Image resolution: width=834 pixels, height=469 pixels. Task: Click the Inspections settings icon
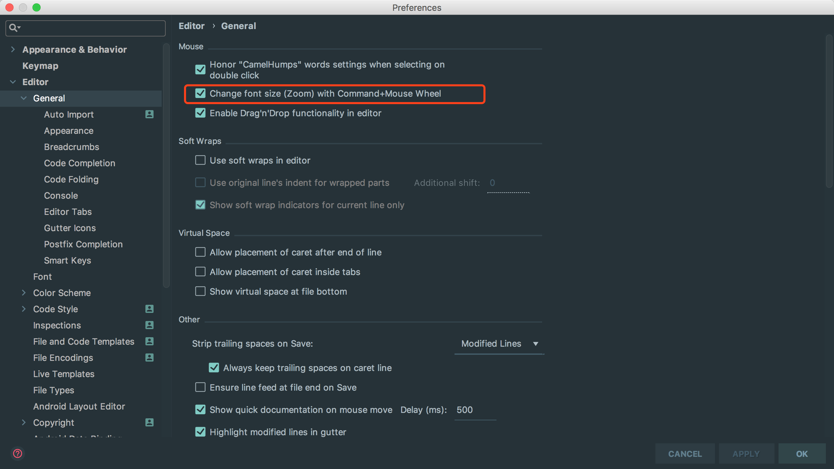[149, 325]
